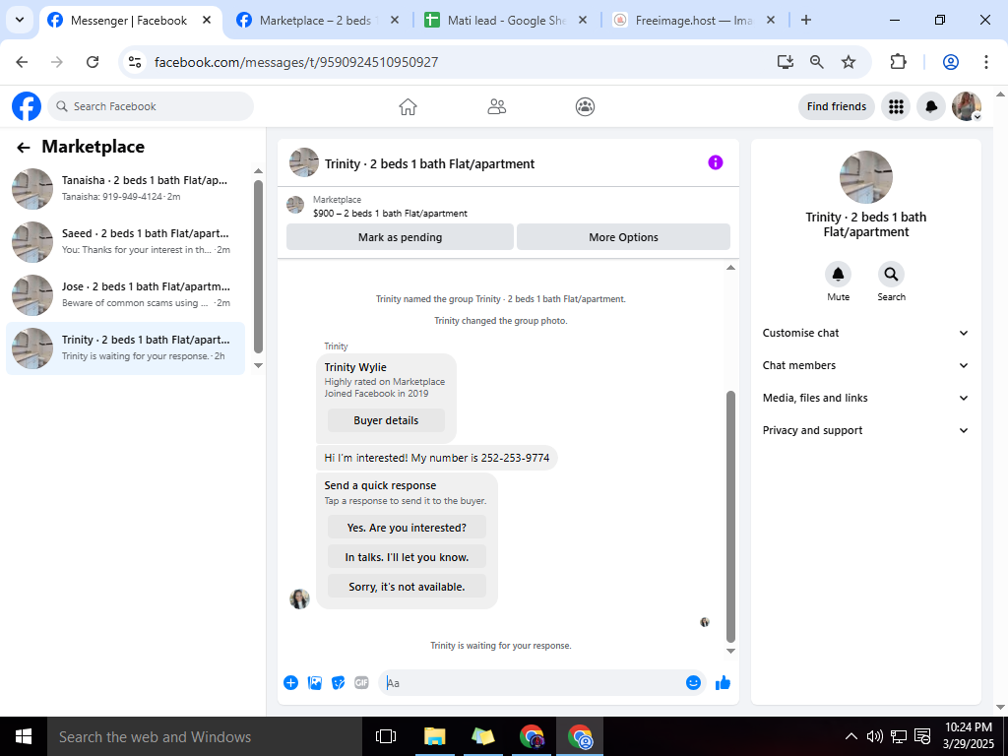The width and height of the screenshot is (1008, 756).
Task: Open $900 listing thumbnail in chat header
Action: 295,206
